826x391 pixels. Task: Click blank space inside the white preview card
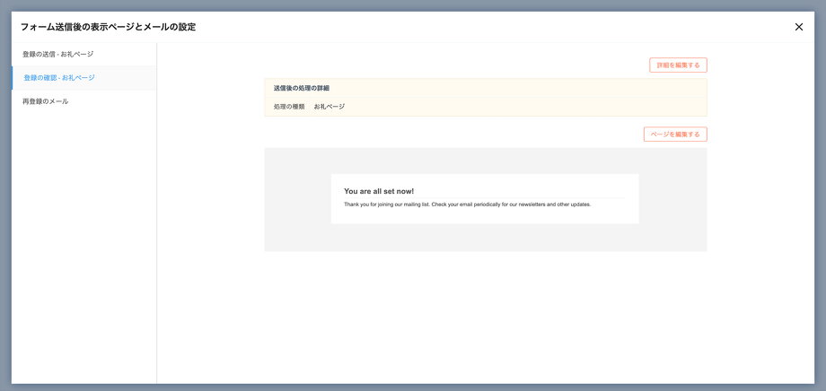[x=485, y=216]
